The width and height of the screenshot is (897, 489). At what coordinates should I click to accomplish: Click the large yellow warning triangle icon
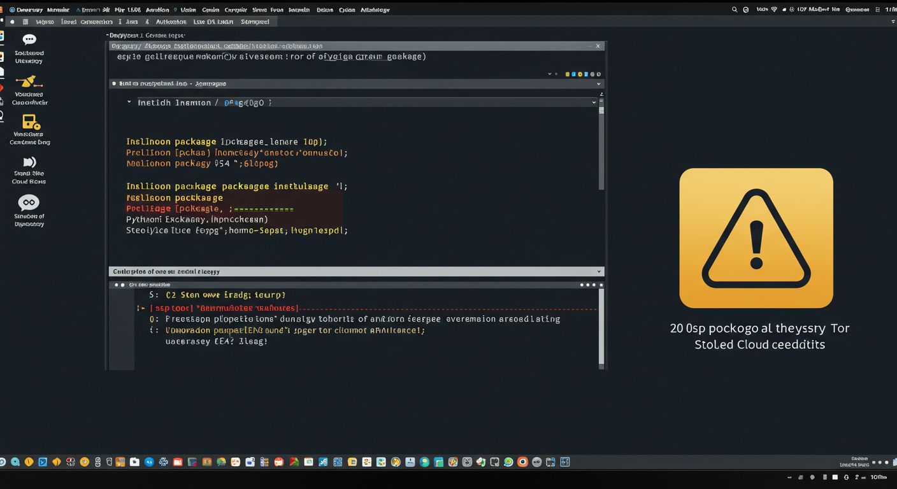pos(756,238)
